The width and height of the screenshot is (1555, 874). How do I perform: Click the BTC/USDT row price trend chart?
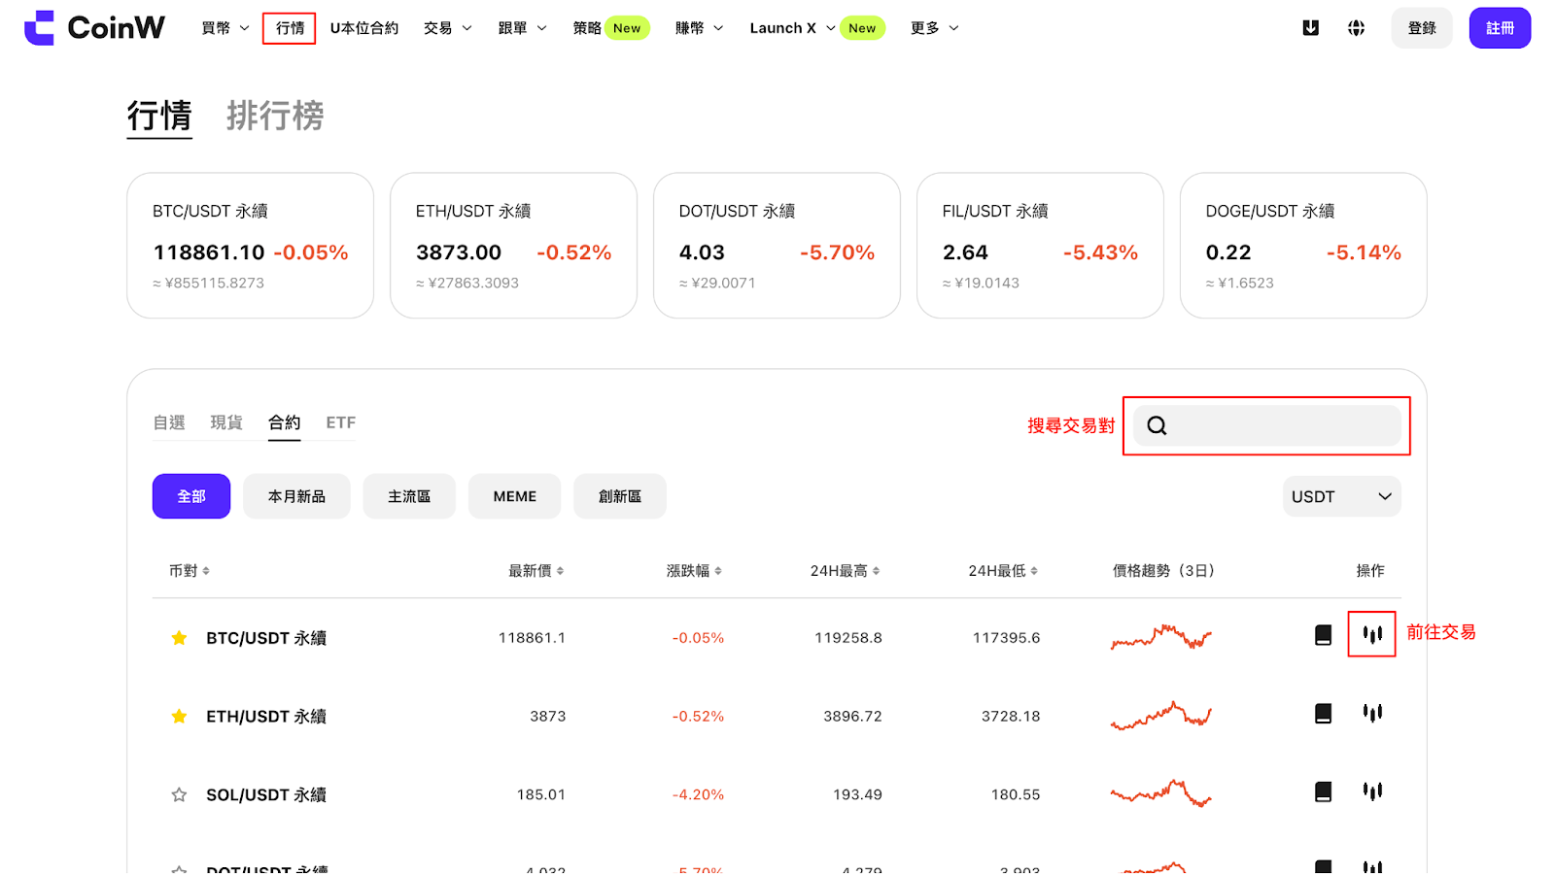1161,637
